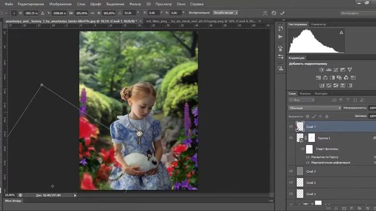This screenshot has height=211, width=376.
Task: Switch to the Каналы tab
Action: coord(305,94)
